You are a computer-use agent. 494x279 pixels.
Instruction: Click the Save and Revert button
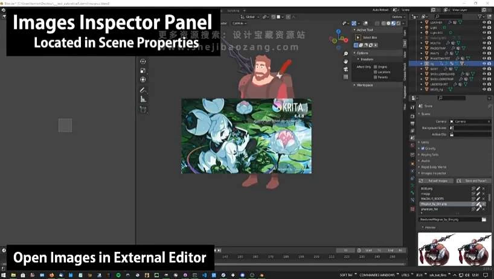point(475,181)
